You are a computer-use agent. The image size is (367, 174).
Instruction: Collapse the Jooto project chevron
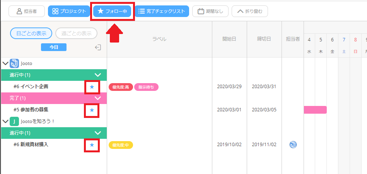(5, 63)
